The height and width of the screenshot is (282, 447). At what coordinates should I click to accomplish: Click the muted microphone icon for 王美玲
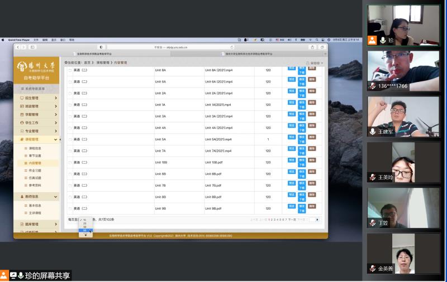[x=373, y=177]
